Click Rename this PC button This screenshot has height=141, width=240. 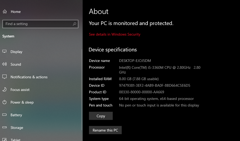click(105, 130)
